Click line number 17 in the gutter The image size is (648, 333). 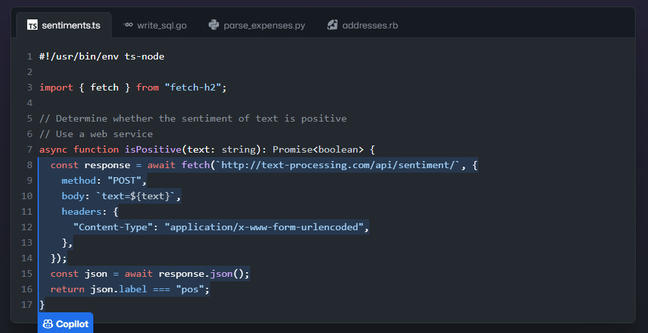pos(27,305)
